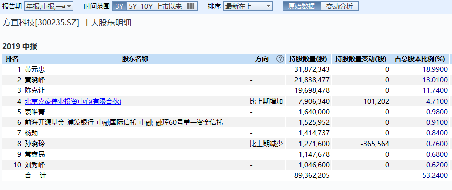Click the ratio value 13.0100

pos(435,80)
